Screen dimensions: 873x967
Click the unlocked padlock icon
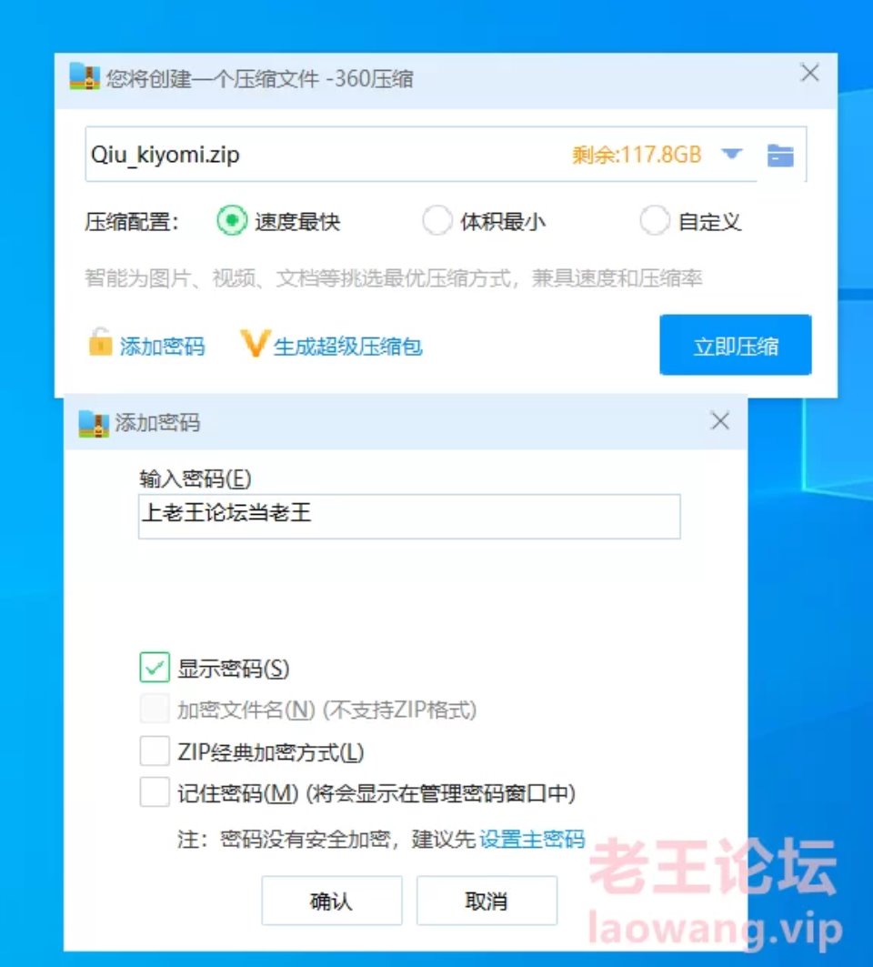click(x=100, y=342)
